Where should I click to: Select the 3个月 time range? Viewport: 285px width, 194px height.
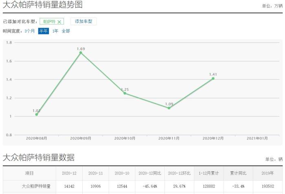click(x=30, y=31)
